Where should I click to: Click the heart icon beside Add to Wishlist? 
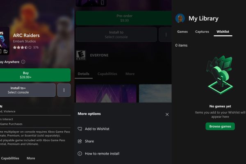(80, 129)
